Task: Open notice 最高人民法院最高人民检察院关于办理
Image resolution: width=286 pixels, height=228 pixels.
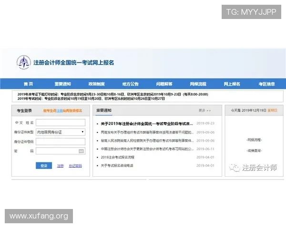Action: [147, 141]
